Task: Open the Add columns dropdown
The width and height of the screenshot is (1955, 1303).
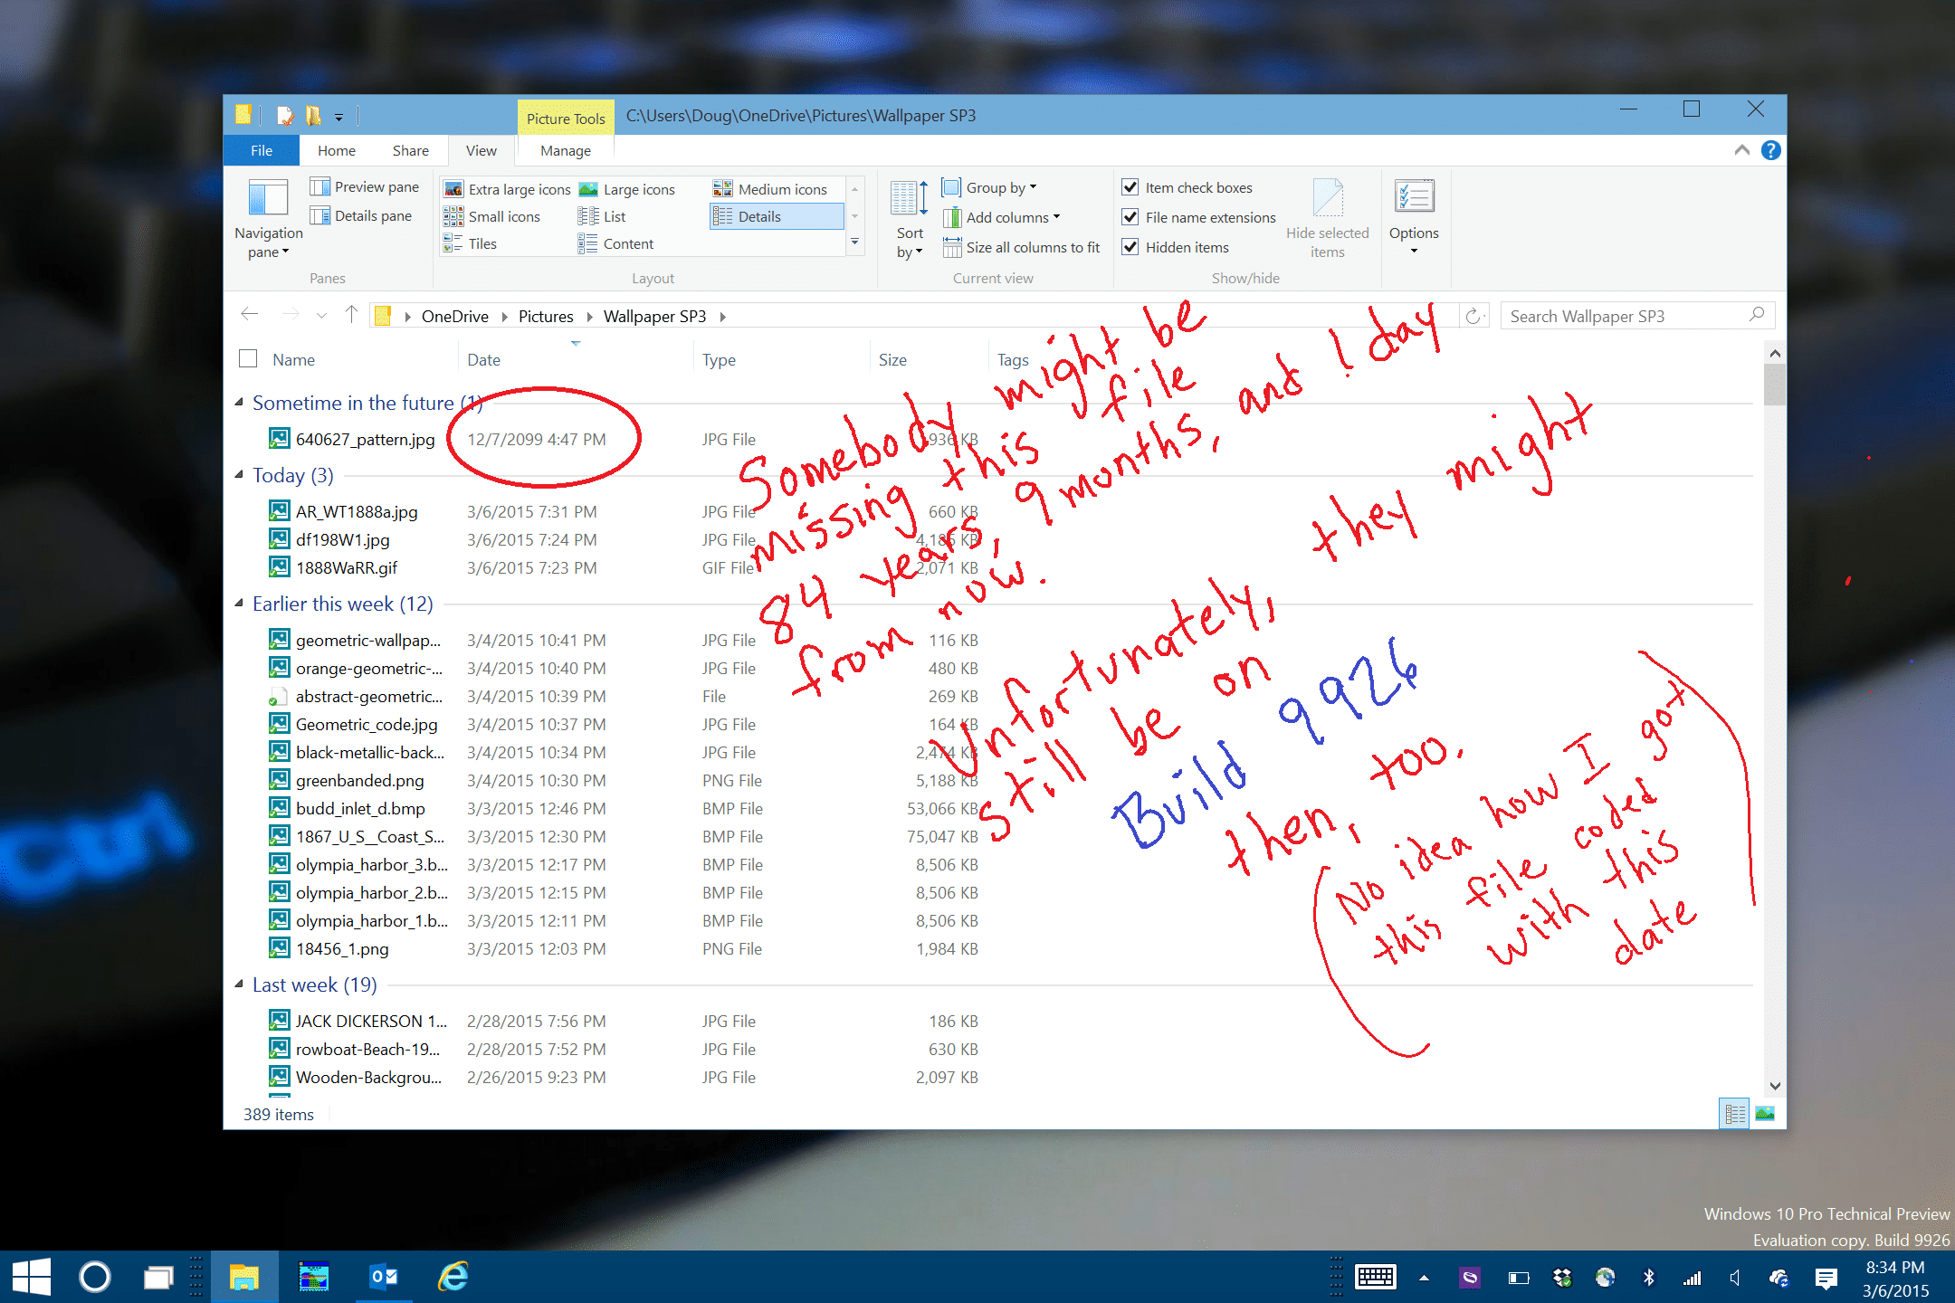Action: 1001,217
